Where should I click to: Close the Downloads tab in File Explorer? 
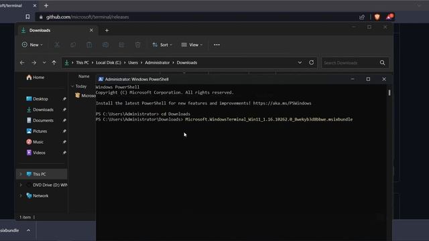click(91, 30)
